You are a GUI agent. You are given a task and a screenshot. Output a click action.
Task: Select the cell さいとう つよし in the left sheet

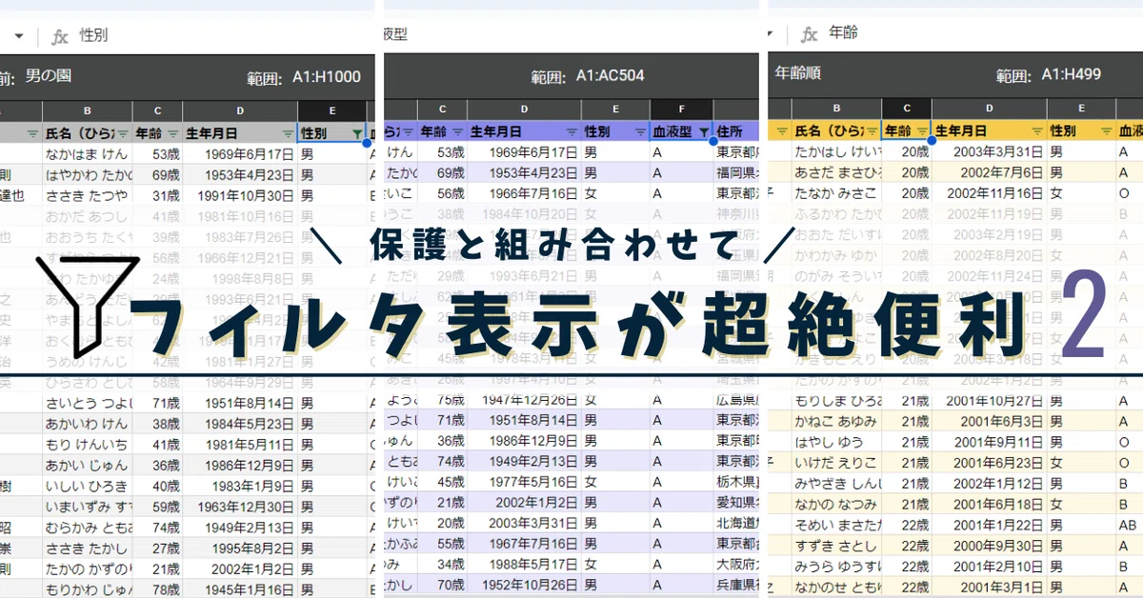(x=88, y=403)
